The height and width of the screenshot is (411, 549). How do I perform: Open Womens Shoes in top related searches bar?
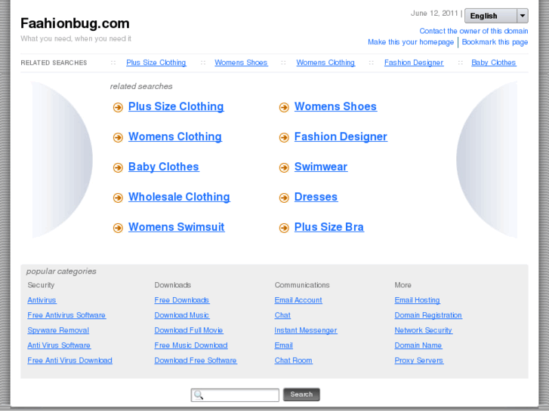point(241,63)
